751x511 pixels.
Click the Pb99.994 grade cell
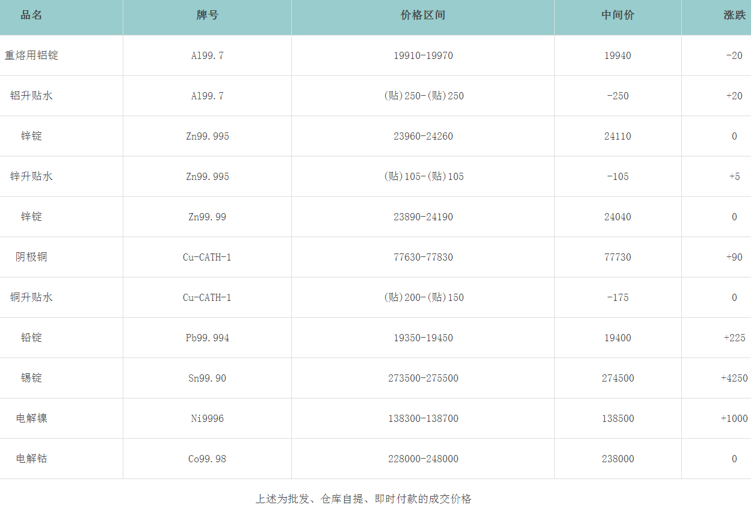[207, 338]
